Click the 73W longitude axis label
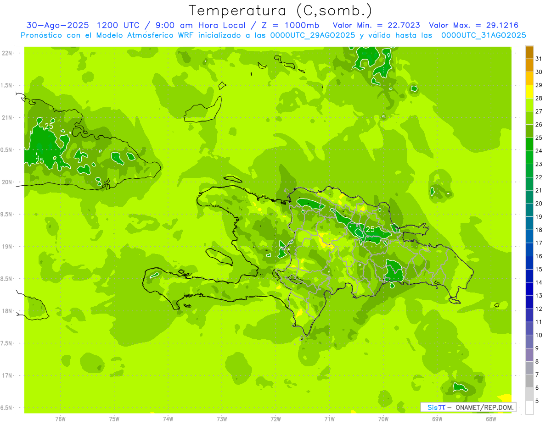The height and width of the screenshot is (425, 551). (x=222, y=419)
